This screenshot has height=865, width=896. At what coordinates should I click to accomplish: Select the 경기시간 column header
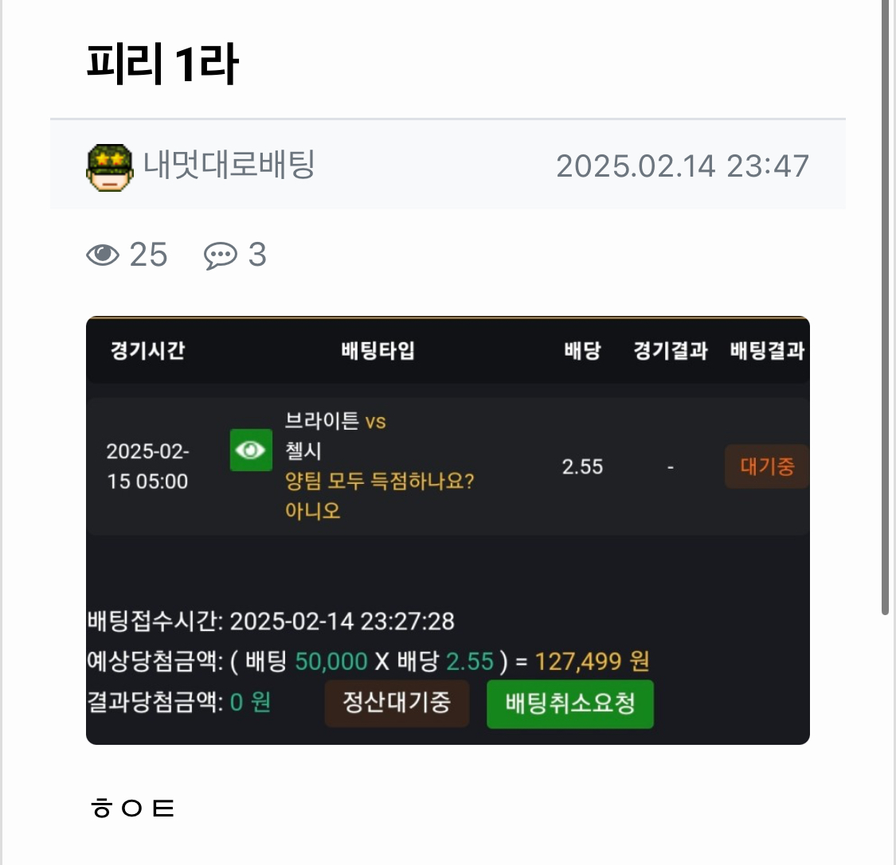tap(147, 350)
